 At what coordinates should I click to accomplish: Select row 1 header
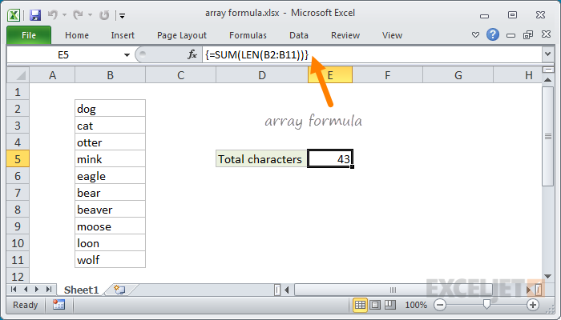point(18,92)
